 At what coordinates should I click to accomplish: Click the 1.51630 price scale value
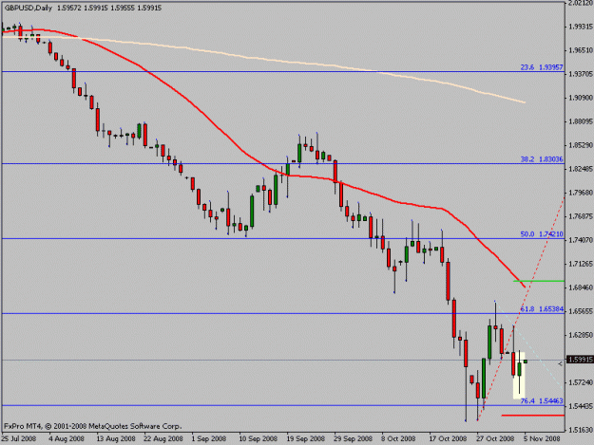pos(581,430)
